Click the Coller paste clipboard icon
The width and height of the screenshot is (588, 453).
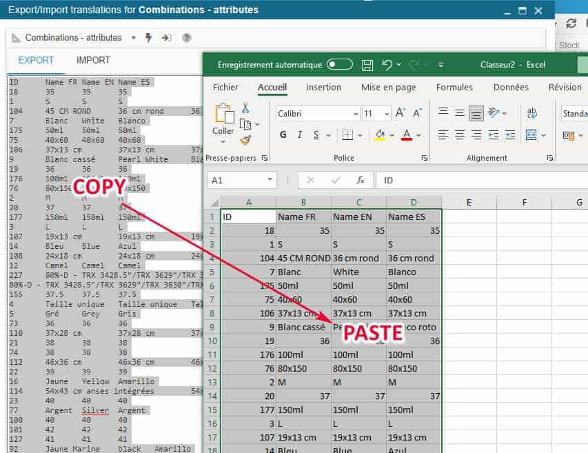224,114
